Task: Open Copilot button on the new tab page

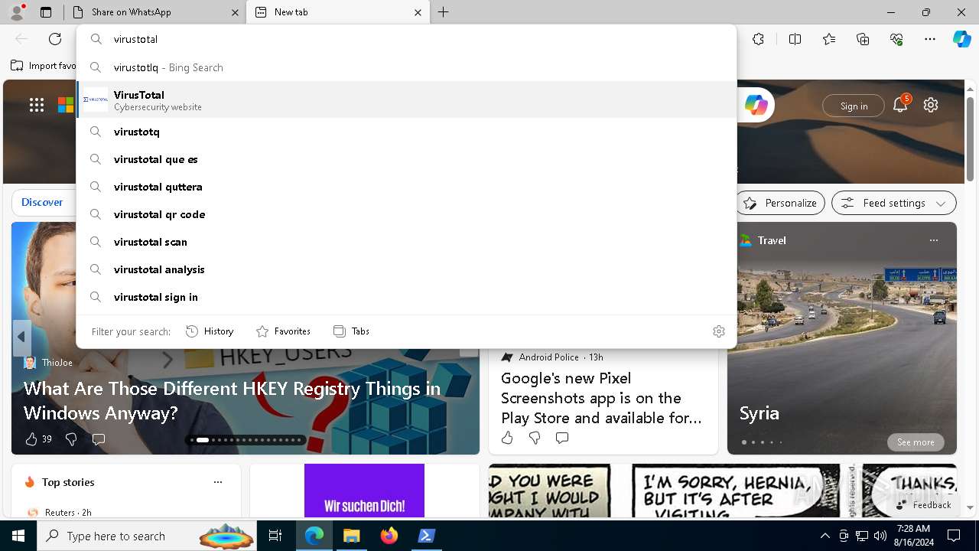Action: (756, 106)
